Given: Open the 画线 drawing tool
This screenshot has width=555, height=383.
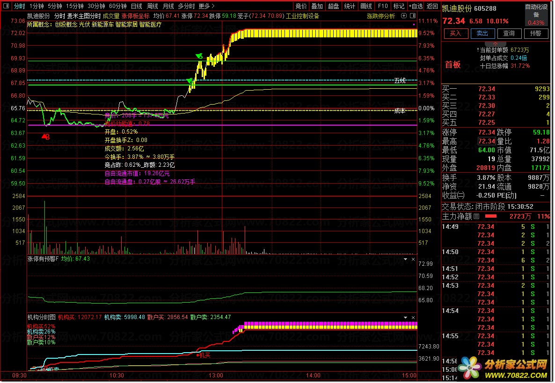Looking at the screenshot, I should pos(366,6).
